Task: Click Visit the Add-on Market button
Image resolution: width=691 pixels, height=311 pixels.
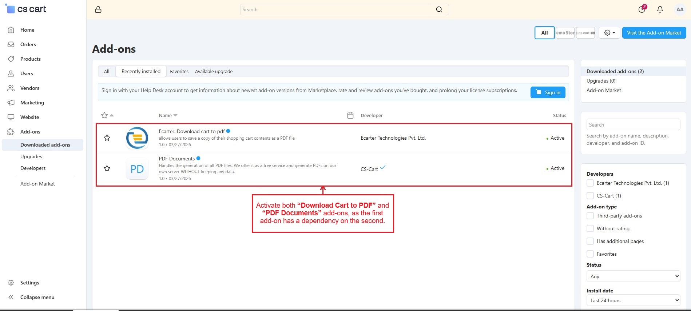Action: (654, 33)
